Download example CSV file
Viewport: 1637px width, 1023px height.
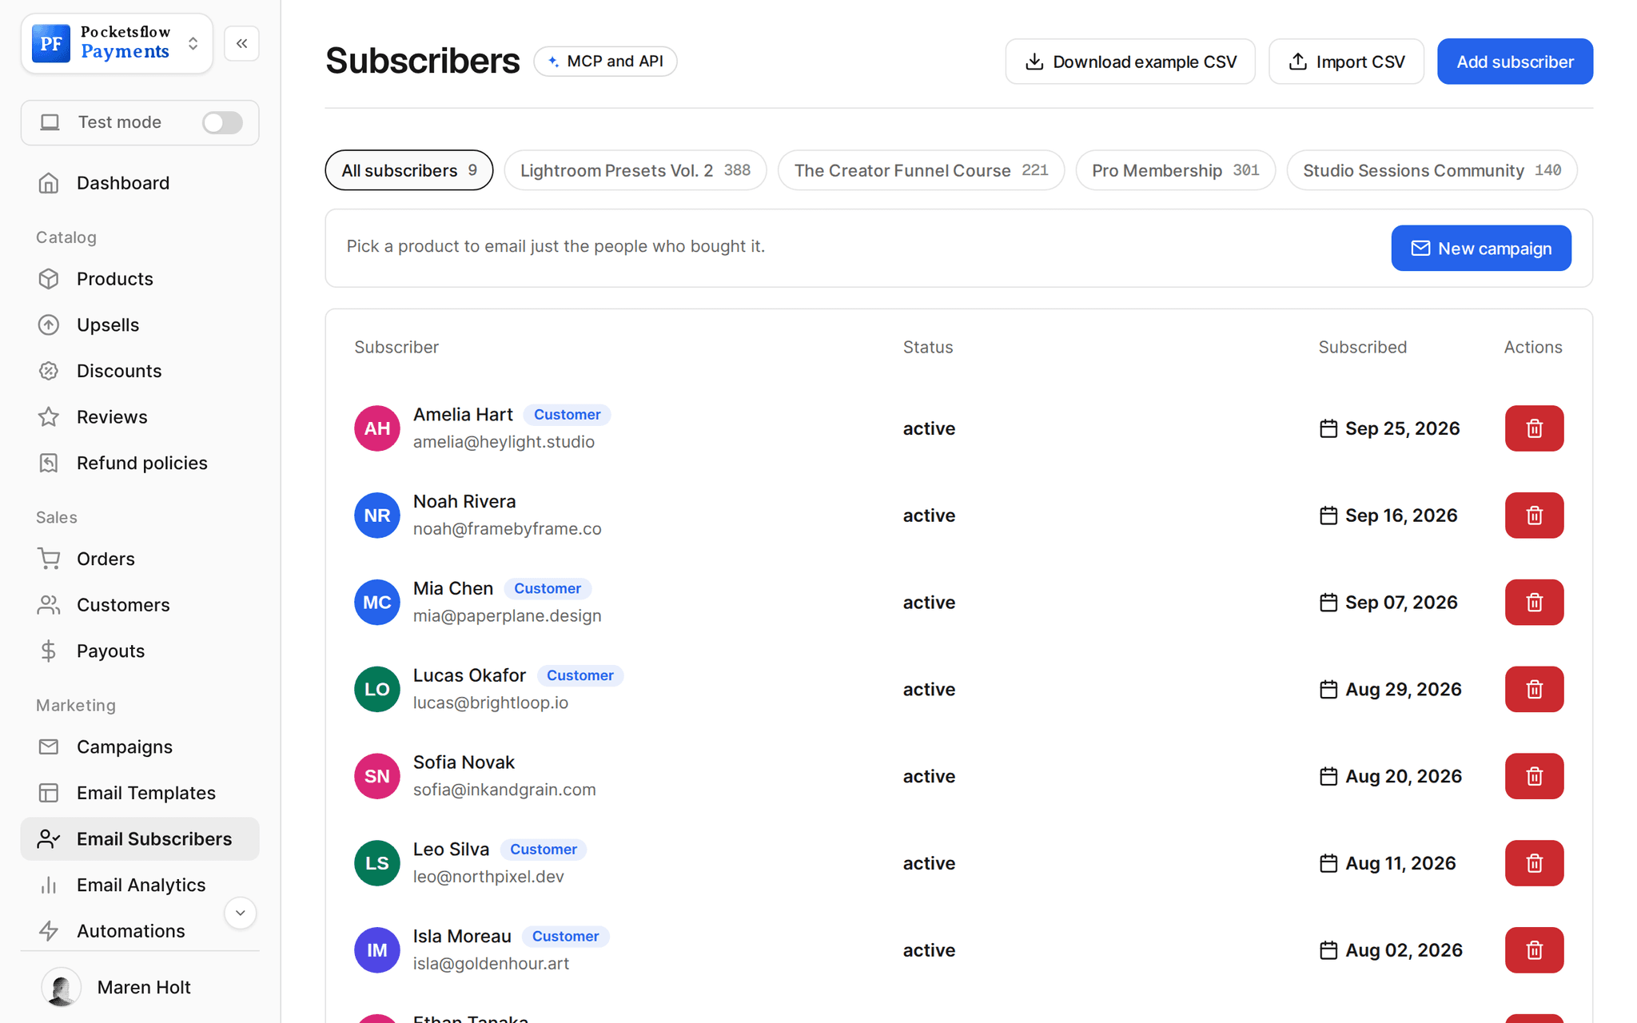click(1130, 62)
